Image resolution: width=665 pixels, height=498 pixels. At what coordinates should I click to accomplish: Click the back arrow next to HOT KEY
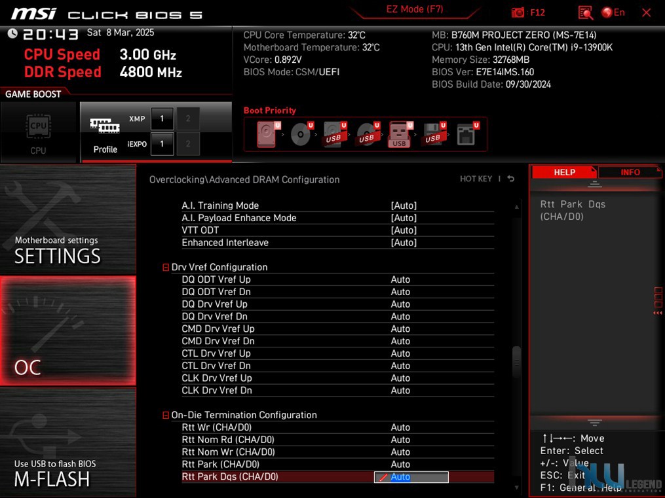pyautogui.click(x=511, y=179)
